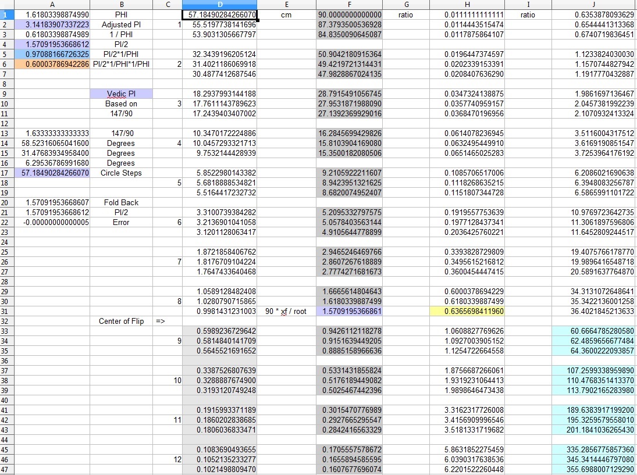This screenshot has height=475, width=637.
Task: Select column header A
Action: 52,5
